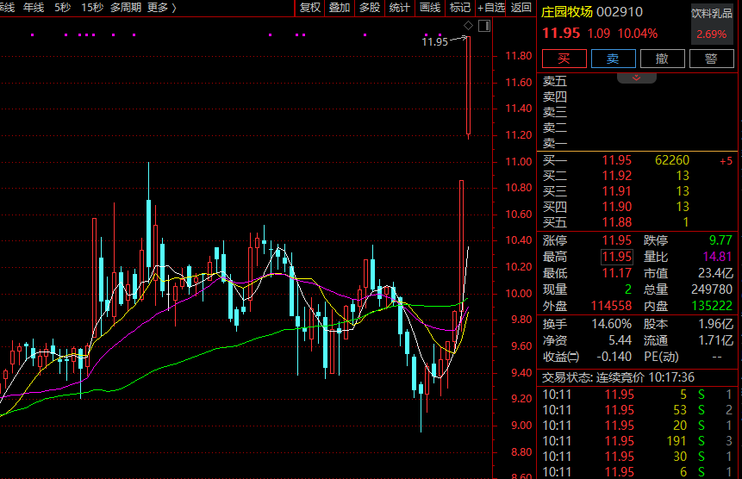
Task: Open the 饮料乳品 sector box
Action: pos(712,24)
